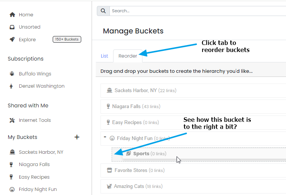Select Niagara Falls (43 links) row
The height and width of the screenshot is (195, 286).
click(193, 107)
